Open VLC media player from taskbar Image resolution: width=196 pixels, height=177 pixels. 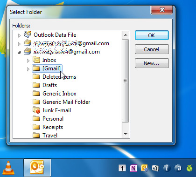pyautogui.click(x=9, y=168)
